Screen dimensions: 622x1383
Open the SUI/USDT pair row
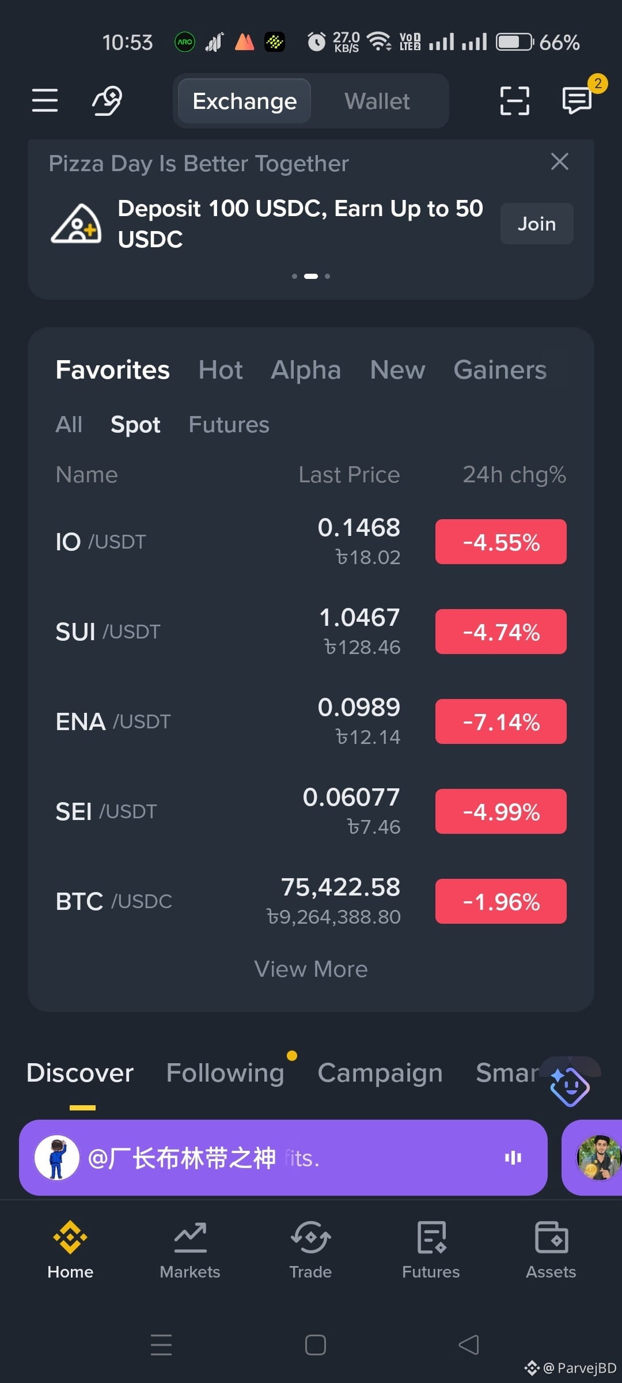pyautogui.click(x=311, y=632)
